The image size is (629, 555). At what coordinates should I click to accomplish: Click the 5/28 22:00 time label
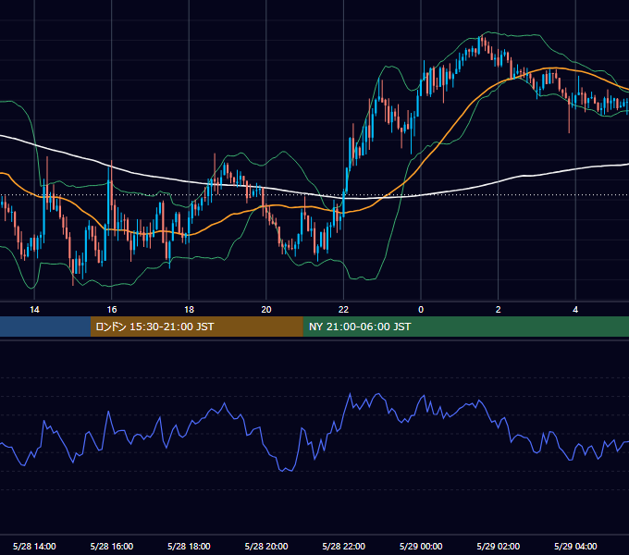coord(344,546)
